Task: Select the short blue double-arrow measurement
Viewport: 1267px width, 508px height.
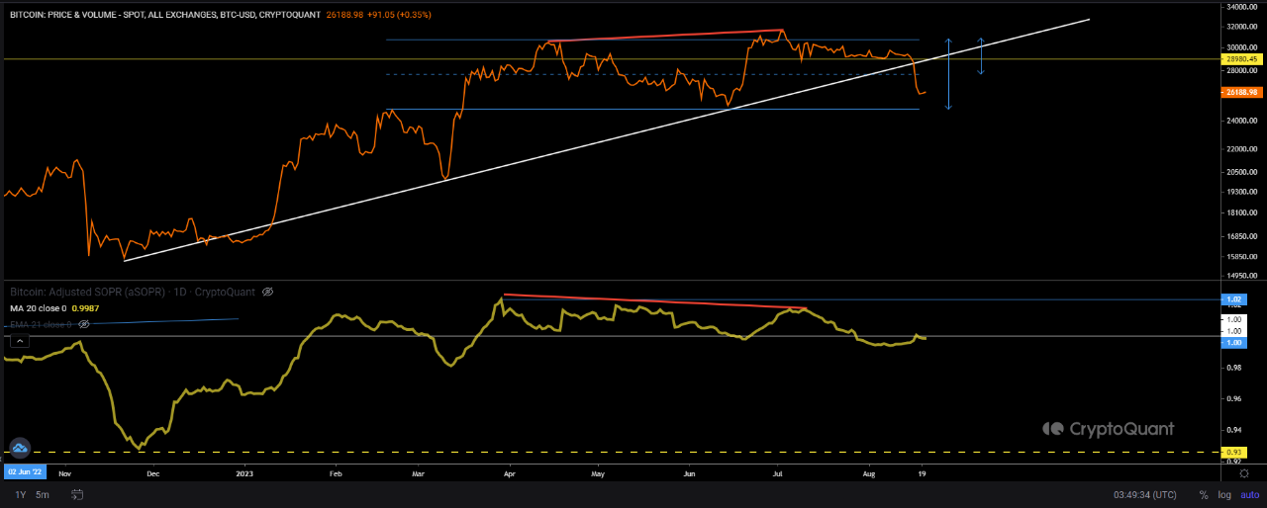Action: [x=981, y=56]
